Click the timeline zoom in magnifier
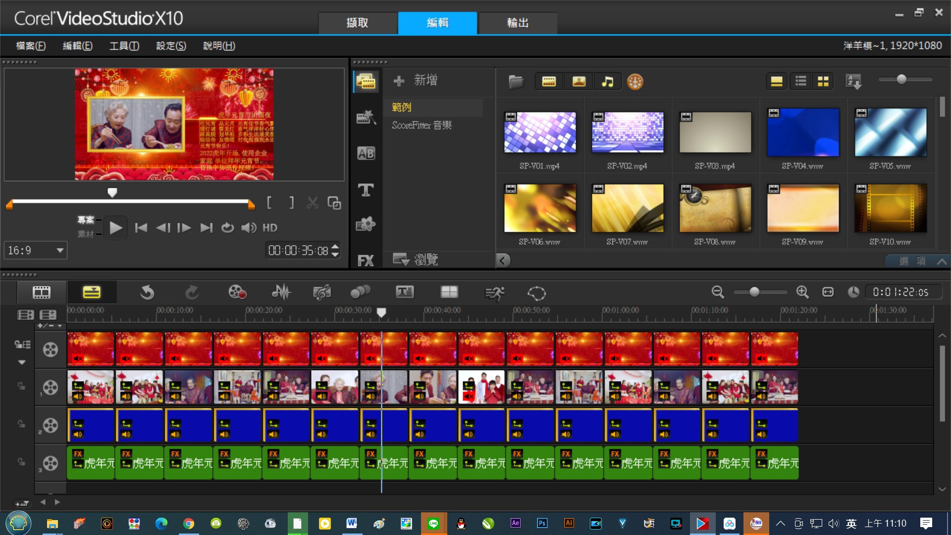 (x=802, y=292)
